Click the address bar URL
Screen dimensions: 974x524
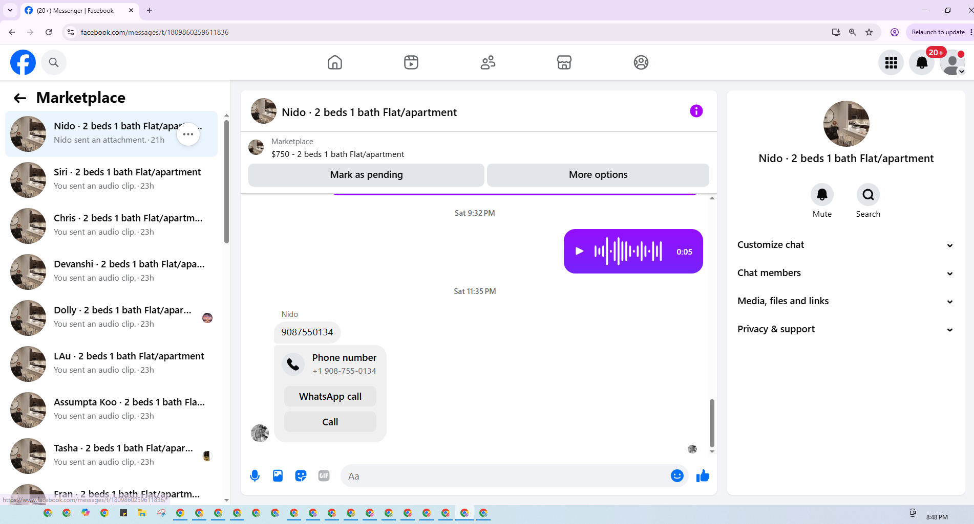[x=155, y=32]
